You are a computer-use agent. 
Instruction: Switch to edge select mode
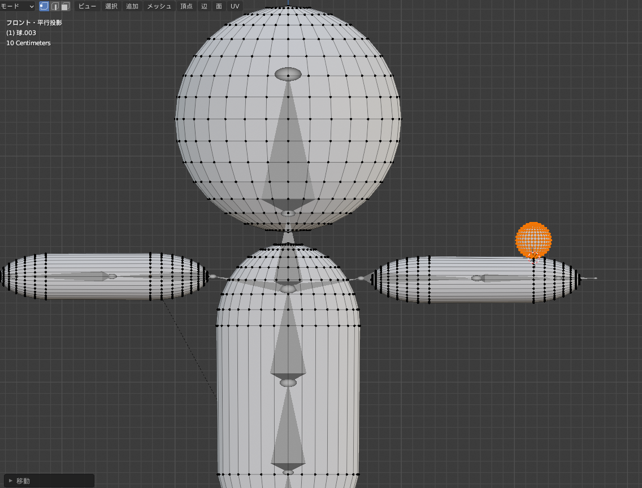(x=55, y=6)
